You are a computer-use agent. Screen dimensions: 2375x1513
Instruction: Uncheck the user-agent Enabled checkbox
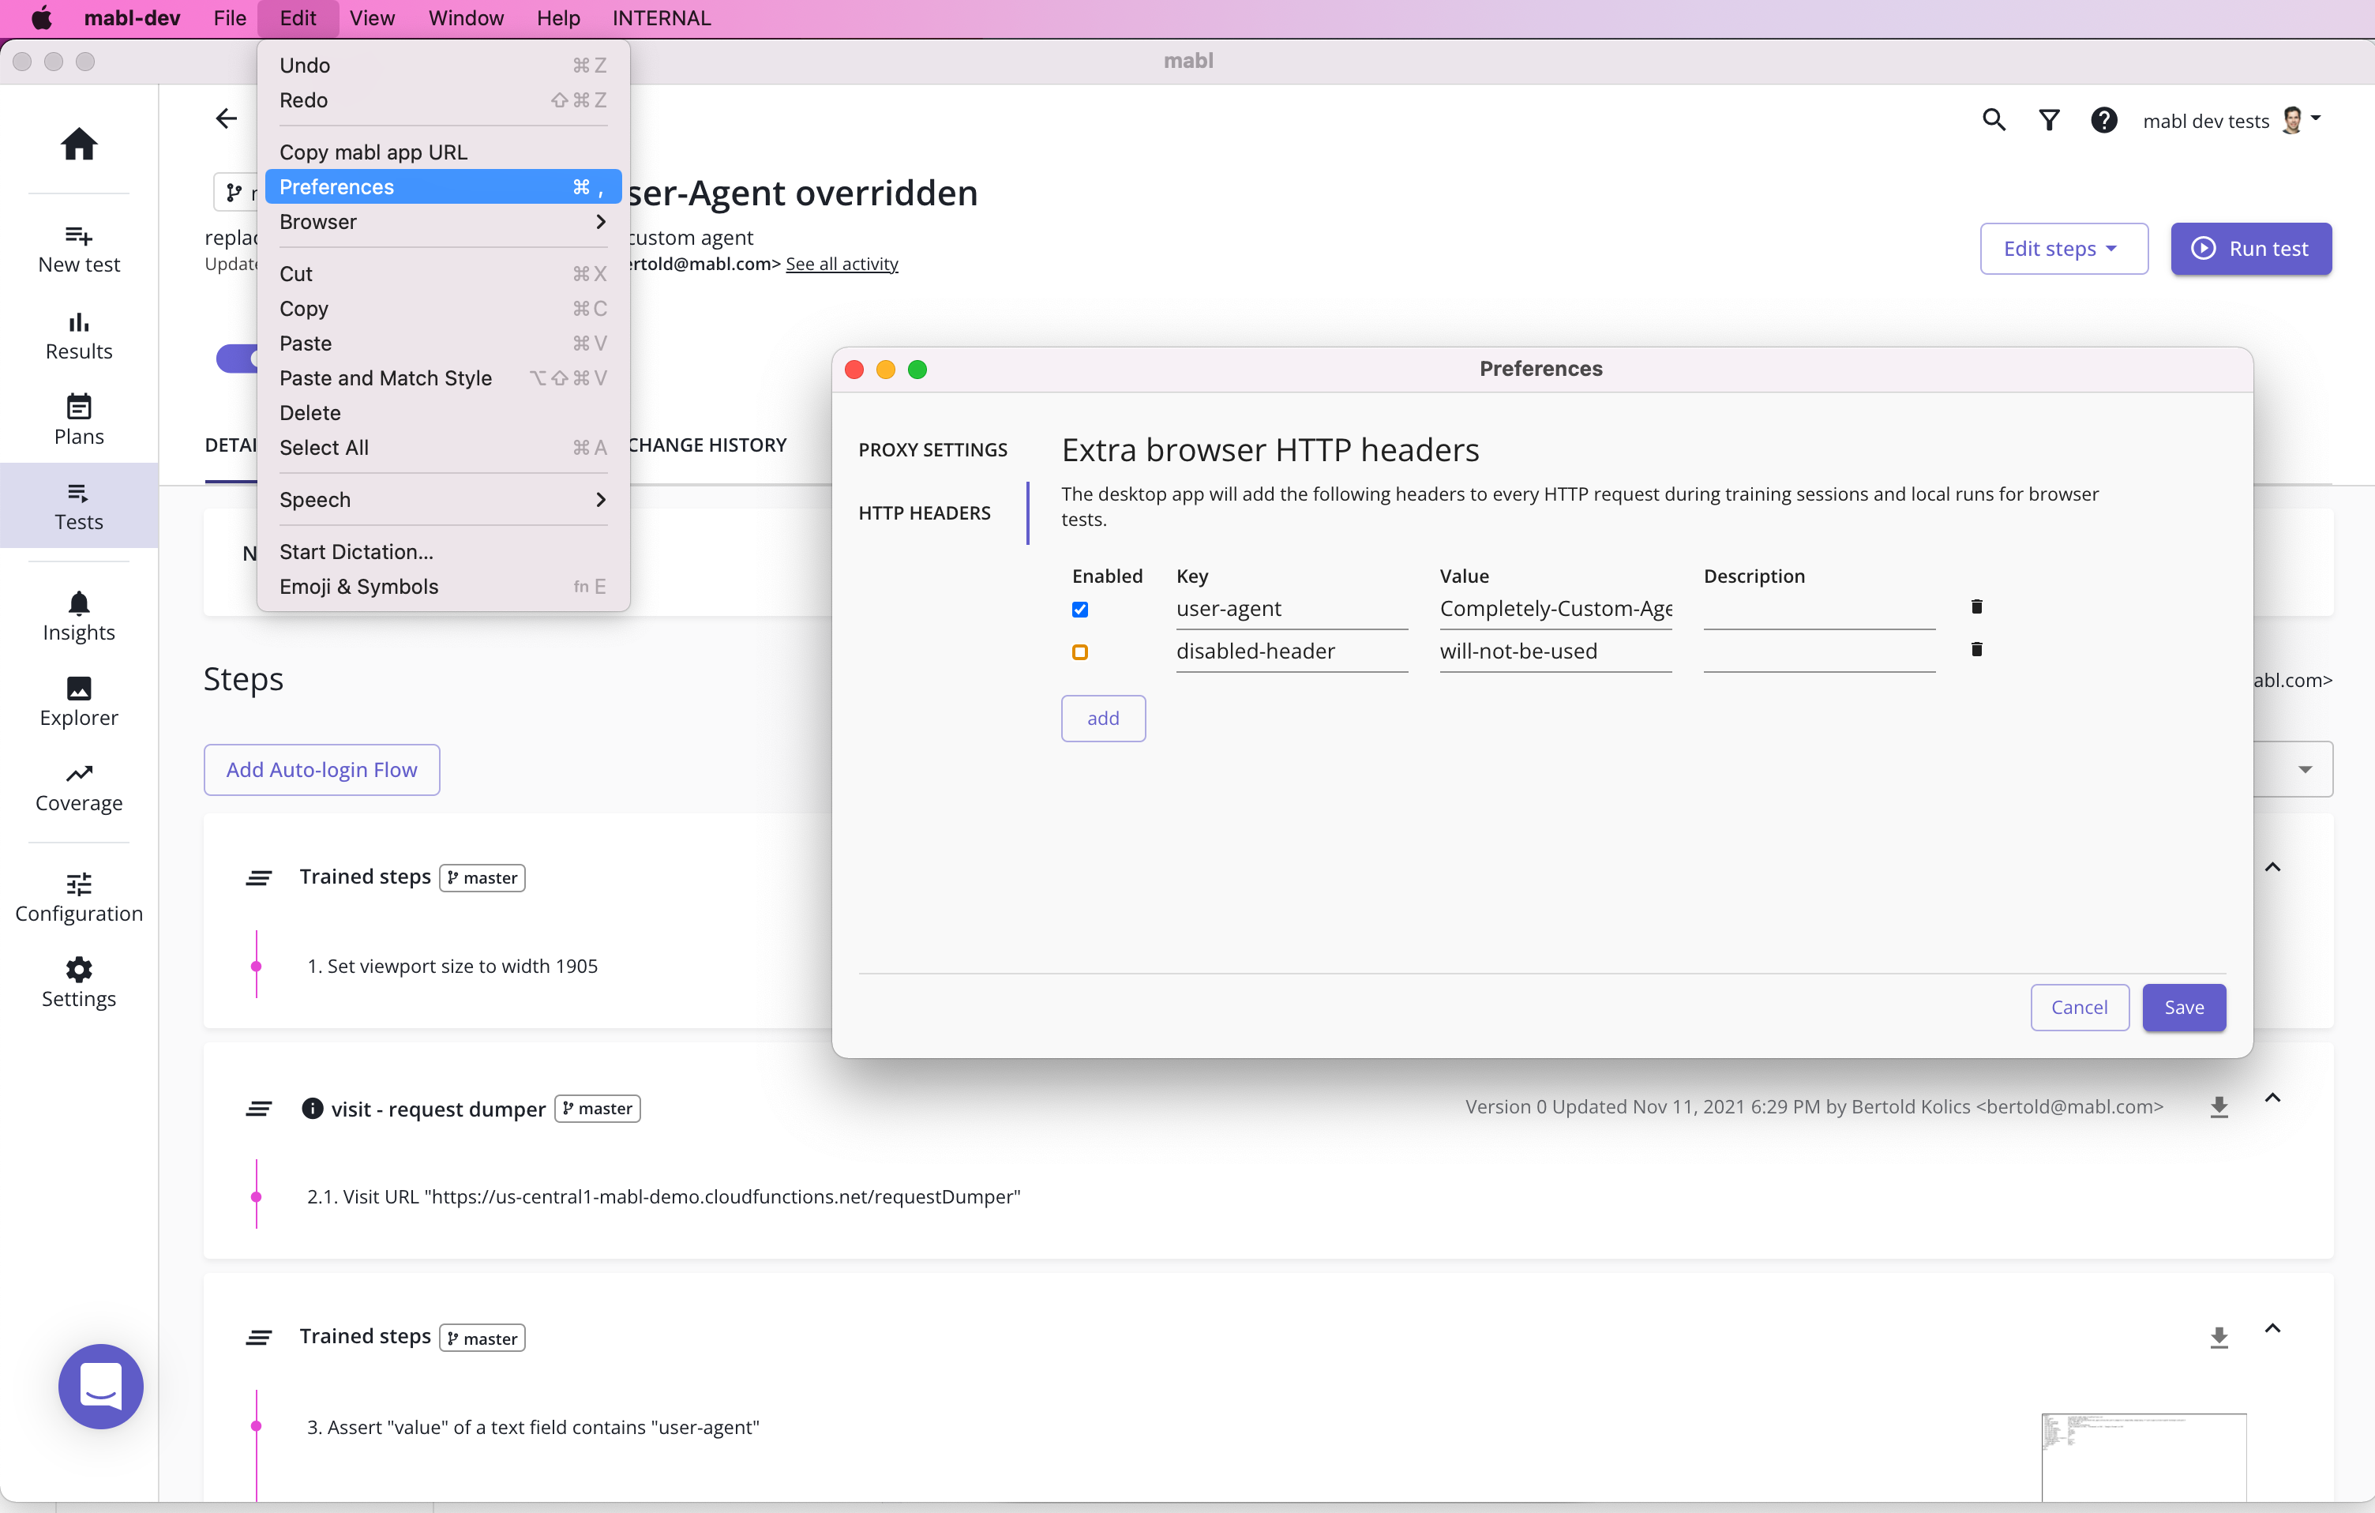pyautogui.click(x=1080, y=610)
